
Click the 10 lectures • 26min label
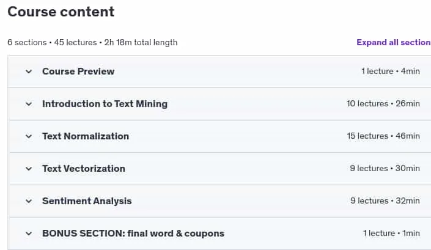pyautogui.click(x=383, y=103)
